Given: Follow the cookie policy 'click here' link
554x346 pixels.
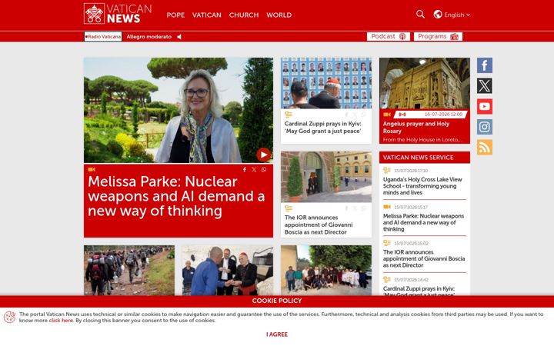Looking at the screenshot, I should 61,321.
